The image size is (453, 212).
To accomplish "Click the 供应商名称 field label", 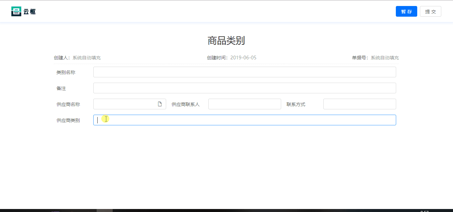I will point(68,104).
